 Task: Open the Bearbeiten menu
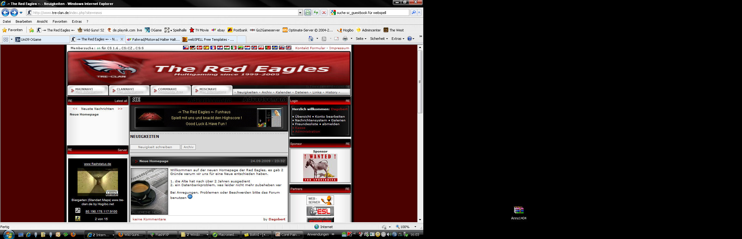tap(24, 21)
